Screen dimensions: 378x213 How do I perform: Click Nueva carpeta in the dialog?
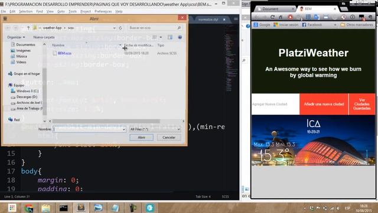(x=44, y=37)
